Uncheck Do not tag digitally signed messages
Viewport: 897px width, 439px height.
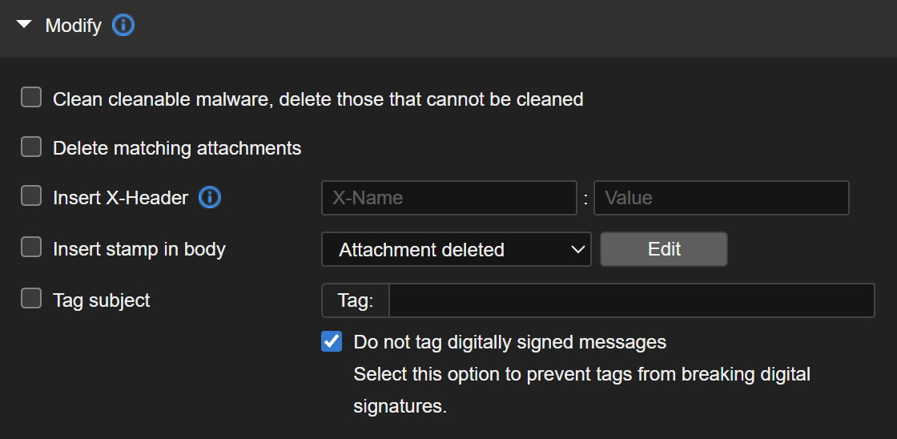(x=332, y=341)
